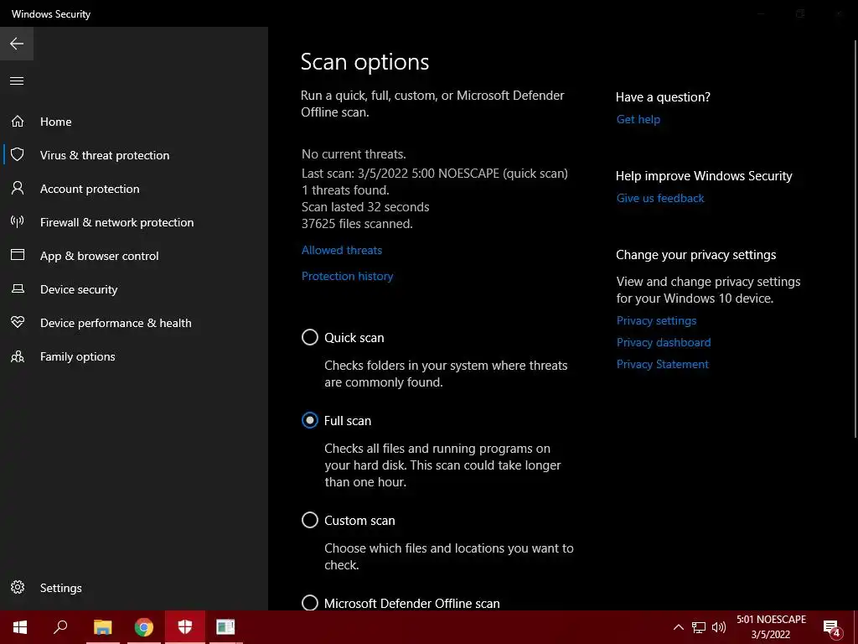
Task: Show hidden system tray icons
Action: [x=678, y=627]
